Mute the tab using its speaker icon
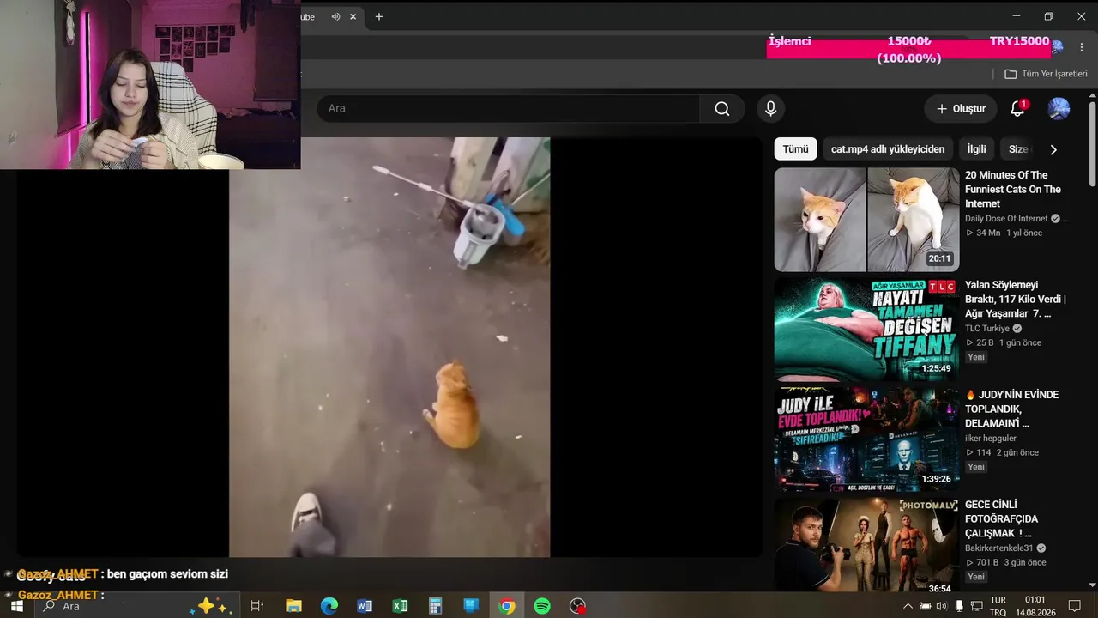This screenshot has width=1098, height=618. click(x=335, y=16)
